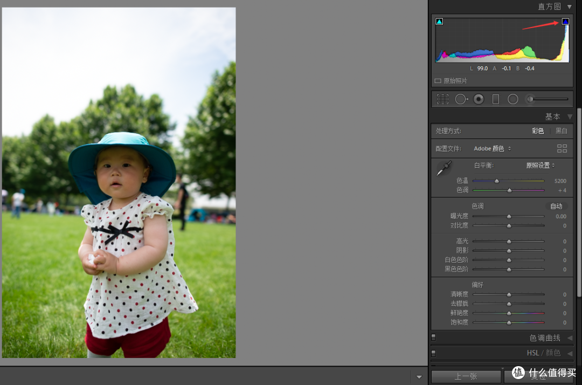Expand the HSL / 颜色 panel
Image resolution: width=582 pixels, height=385 pixels.
coord(570,353)
